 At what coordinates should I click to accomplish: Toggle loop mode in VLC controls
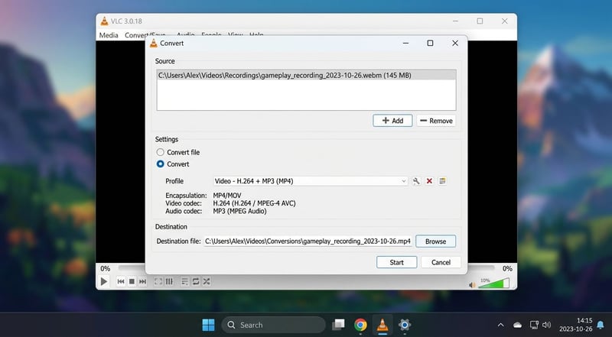tap(196, 281)
